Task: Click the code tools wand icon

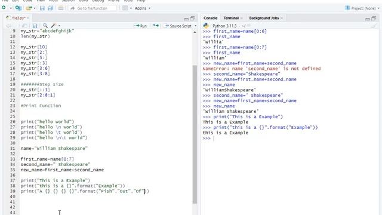Action: pos(53,25)
